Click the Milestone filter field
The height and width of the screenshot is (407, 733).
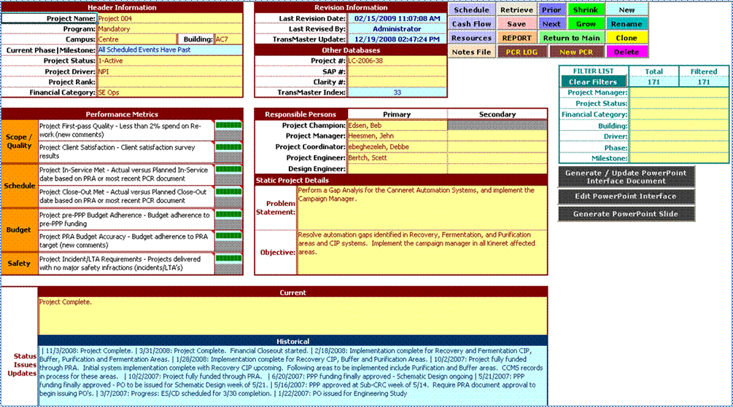679,158
